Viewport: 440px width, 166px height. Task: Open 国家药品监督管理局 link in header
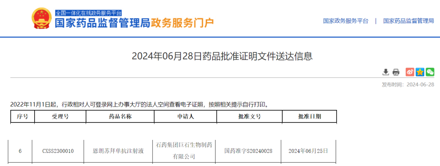tap(409, 21)
